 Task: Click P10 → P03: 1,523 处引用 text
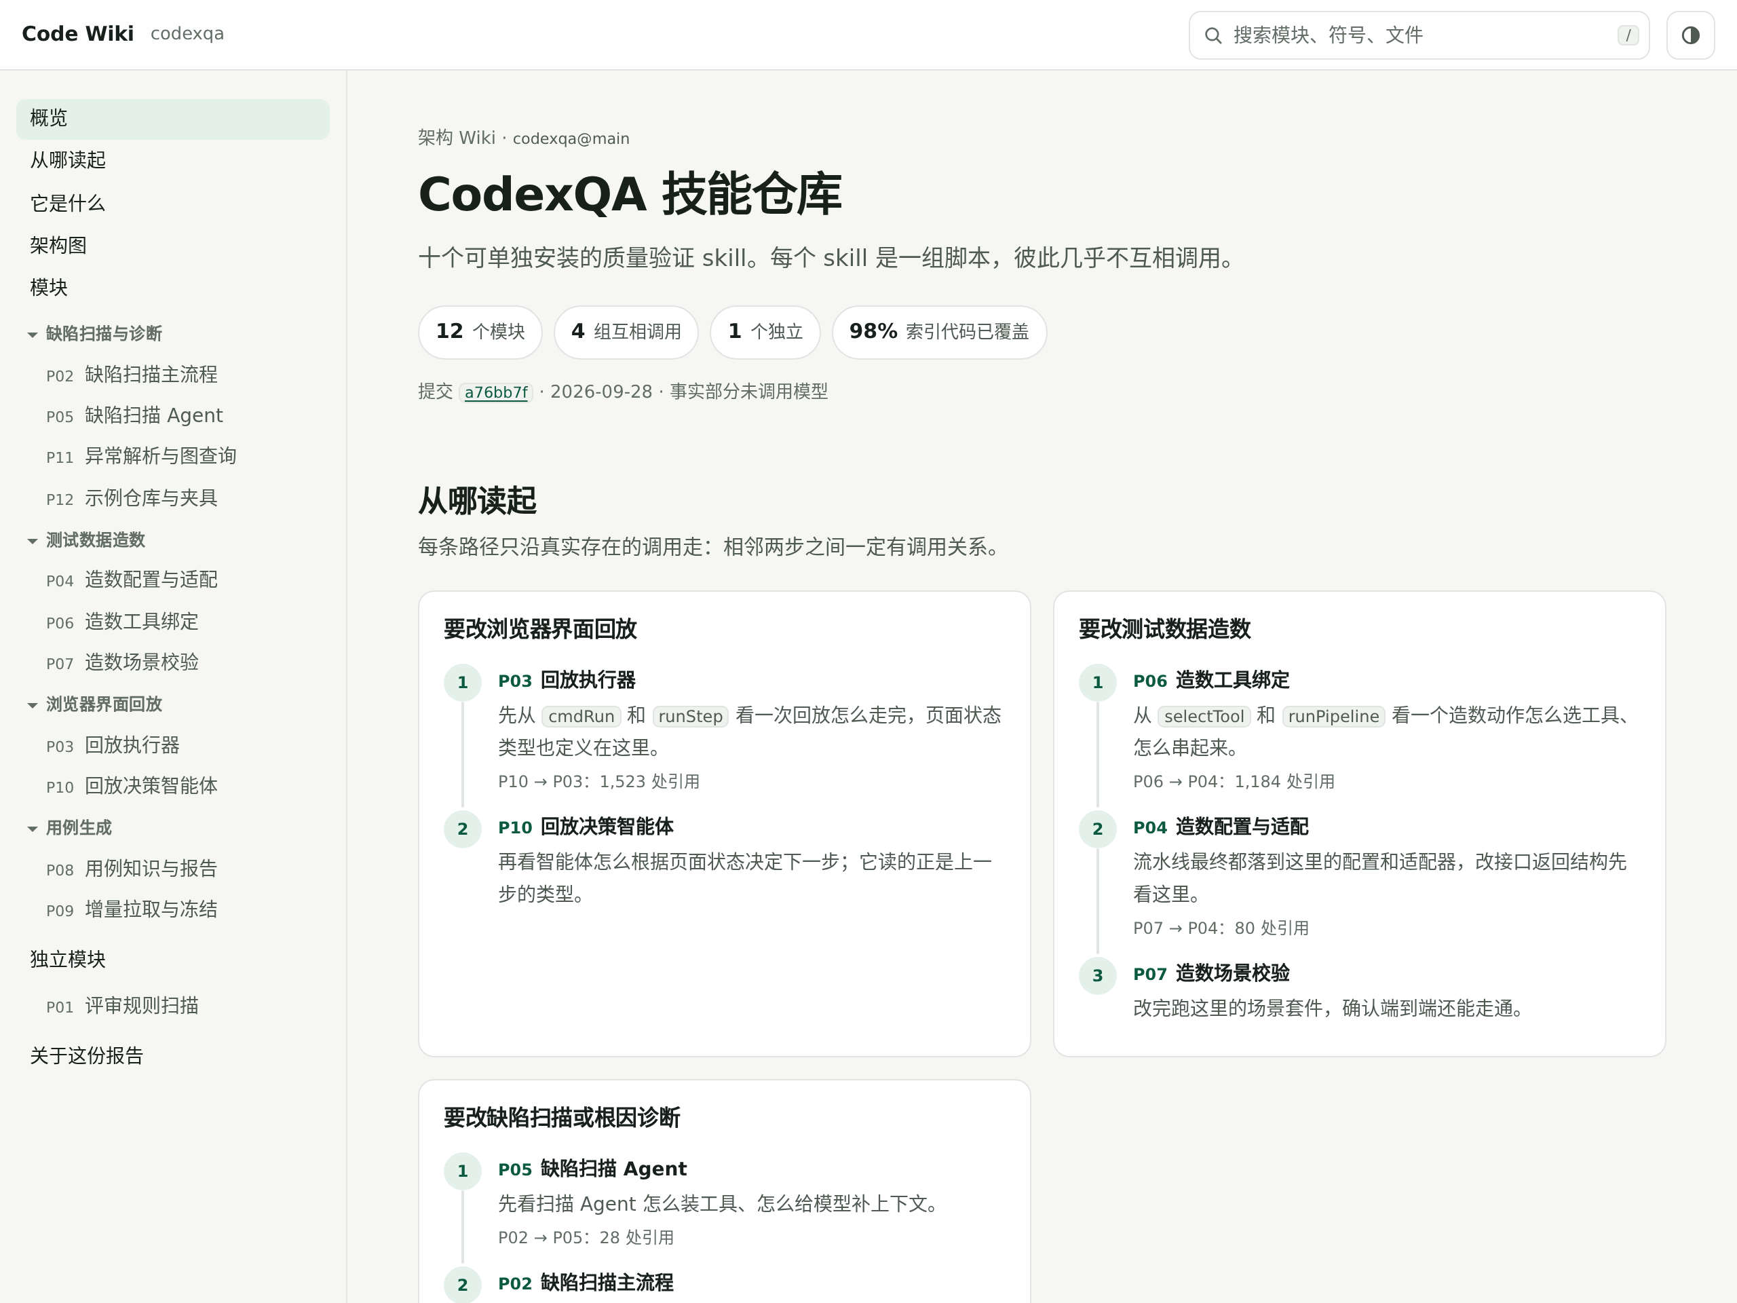598,782
